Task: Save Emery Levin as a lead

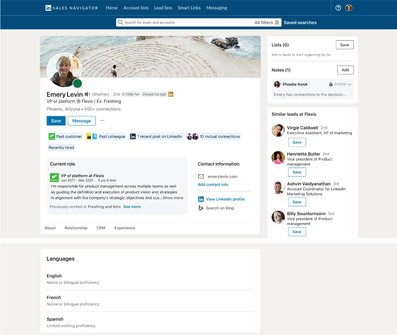Action: [56, 121]
